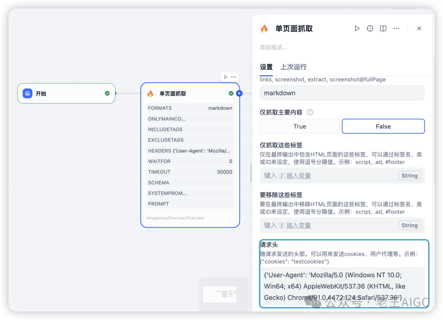Image resolution: width=443 pixels, height=320 pixels.
Task: Click the 添加描述 description field
Action: (x=274, y=48)
